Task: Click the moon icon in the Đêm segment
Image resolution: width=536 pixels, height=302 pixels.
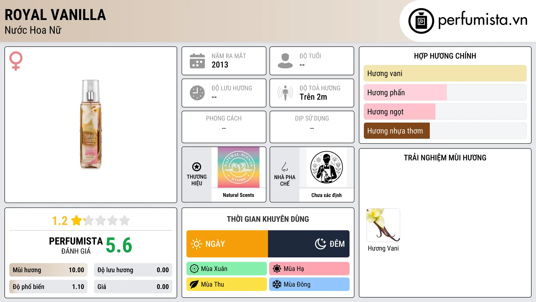Action: point(321,244)
